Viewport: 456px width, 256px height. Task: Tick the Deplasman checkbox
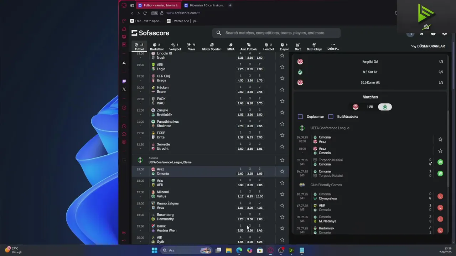point(300,117)
